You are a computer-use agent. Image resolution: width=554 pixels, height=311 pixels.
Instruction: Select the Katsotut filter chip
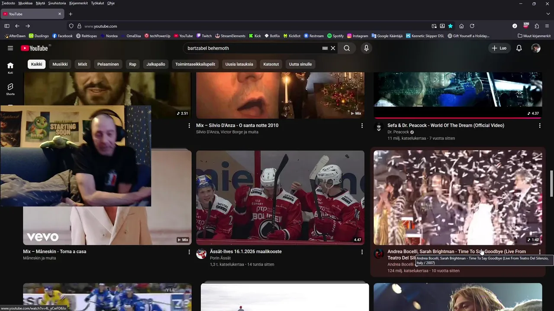click(x=271, y=64)
